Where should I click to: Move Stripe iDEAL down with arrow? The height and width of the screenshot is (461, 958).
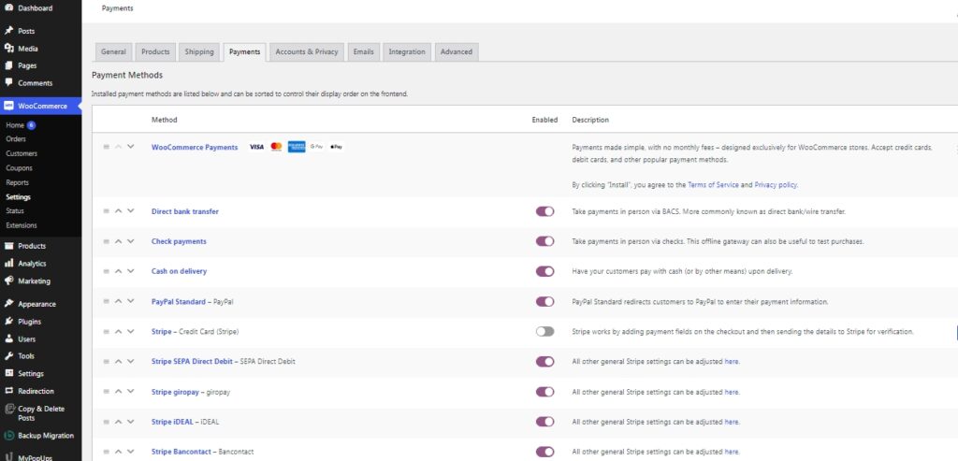pyautogui.click(x=130, y=422)
